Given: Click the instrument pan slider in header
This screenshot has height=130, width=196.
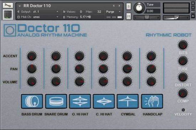Looking at the screenshot, I should (147, 18).
